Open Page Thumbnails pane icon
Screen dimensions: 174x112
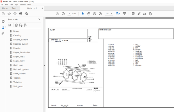tap(3, 21)
